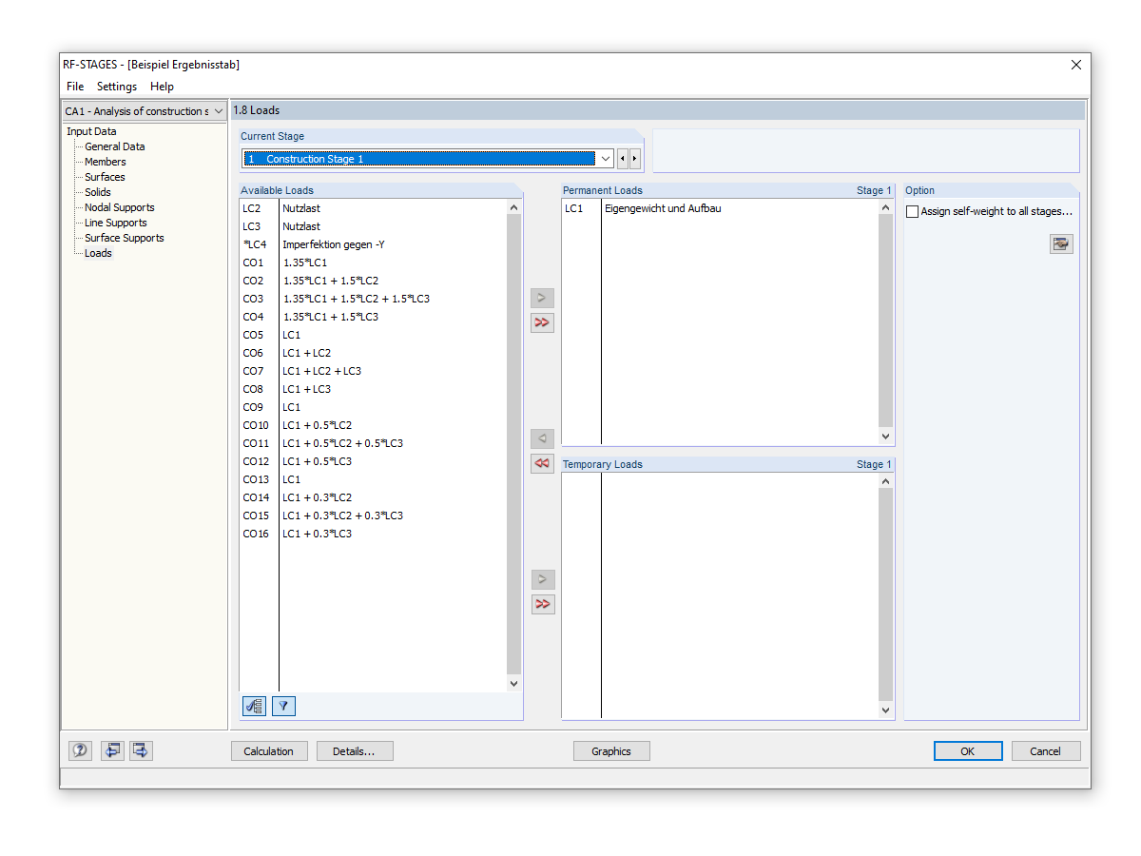Select Surfaces in the tree
The width and height of the screenshot is (1141, 856).
coord(105,177)
